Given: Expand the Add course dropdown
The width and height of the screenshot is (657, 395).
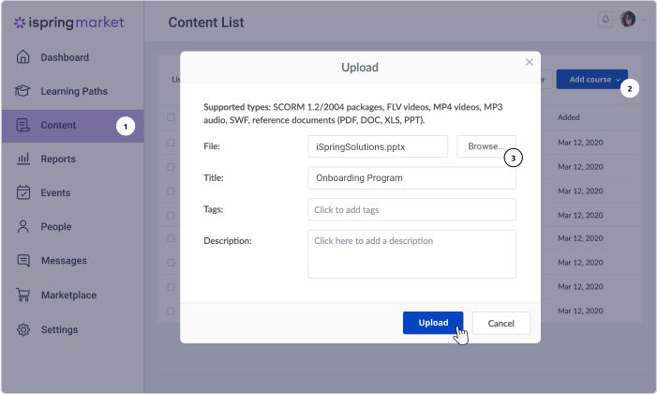Looking at the screenshot, I should (x=591, y=79).
